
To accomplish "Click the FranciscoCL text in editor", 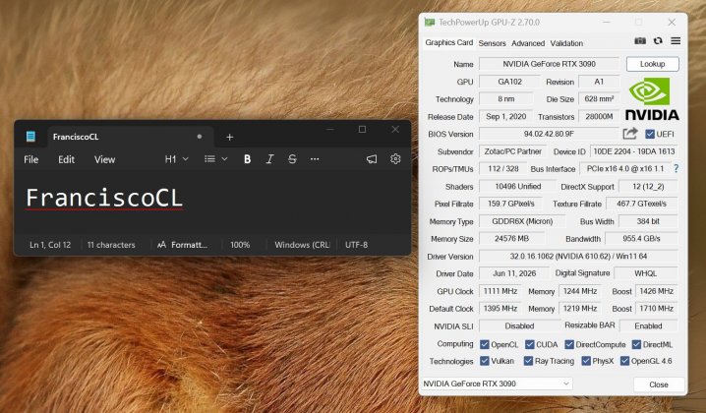I will tap(104, 198).
